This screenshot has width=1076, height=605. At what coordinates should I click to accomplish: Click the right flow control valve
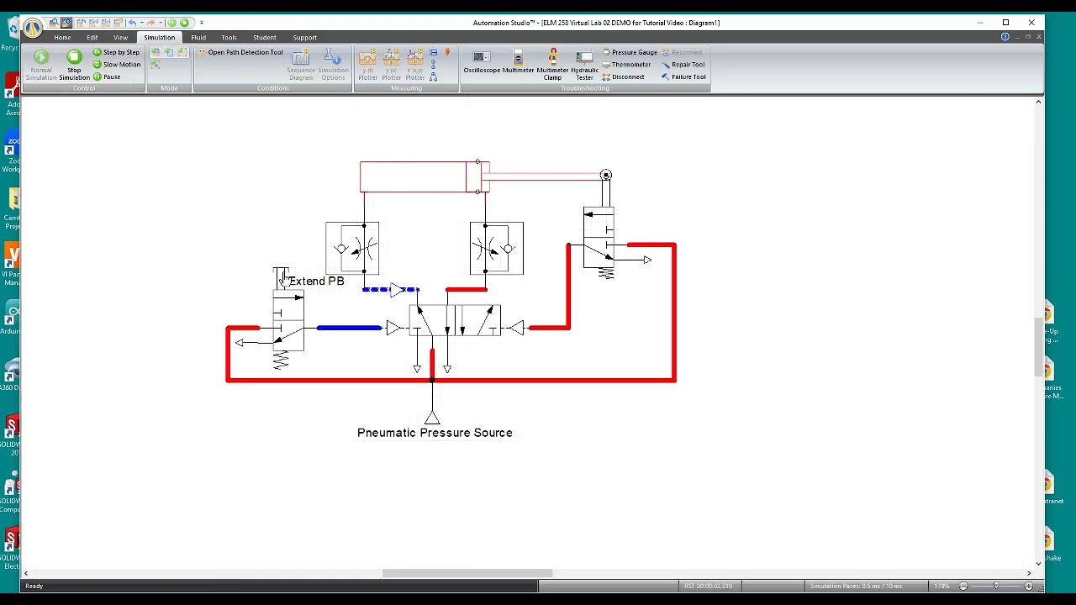[497, 249]
